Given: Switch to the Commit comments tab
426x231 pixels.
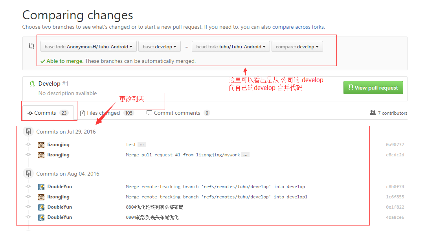Looking at the screenshot, I should [x=178, y=113].
